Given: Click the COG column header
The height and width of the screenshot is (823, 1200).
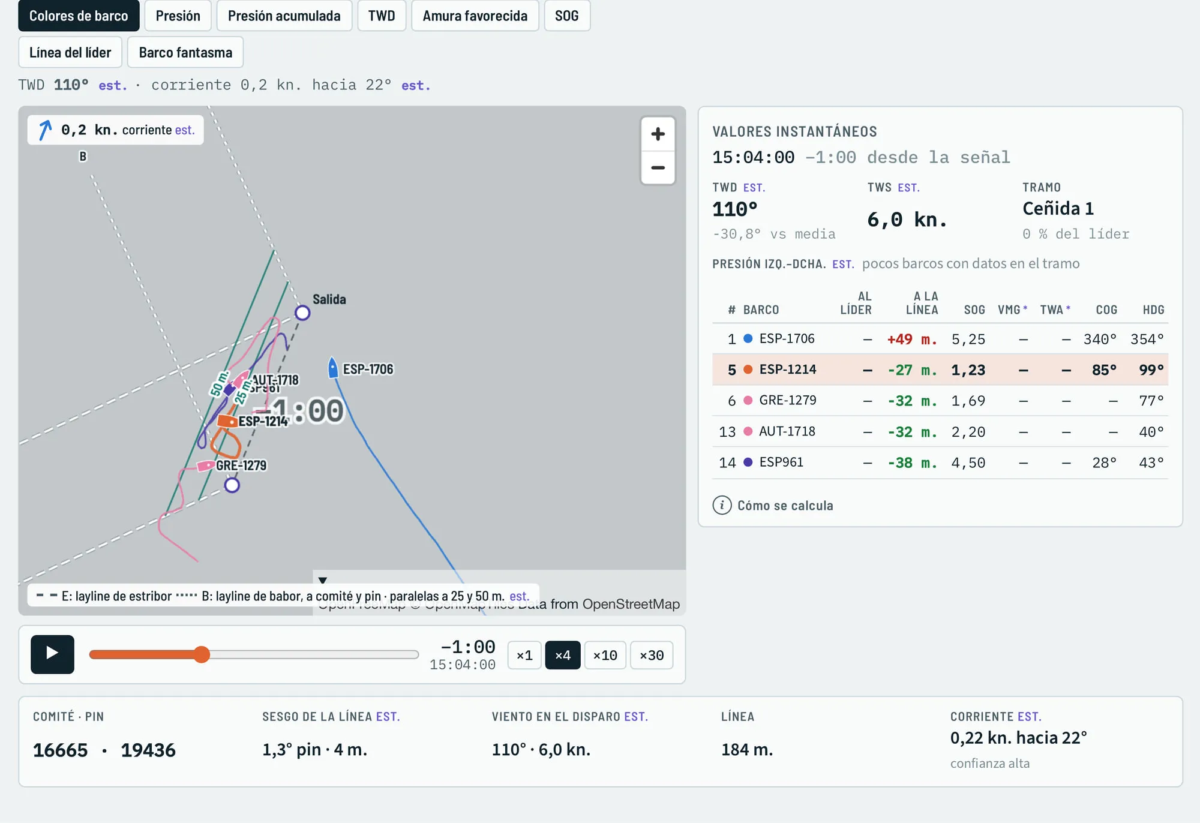Looking at the screenshot, I should [x=1106, y=310].
